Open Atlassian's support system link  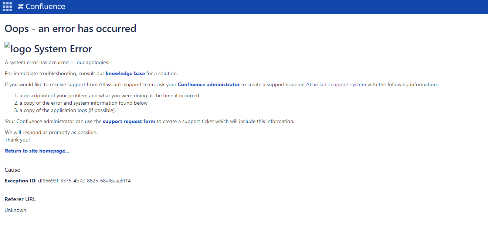tap(336, 84)
